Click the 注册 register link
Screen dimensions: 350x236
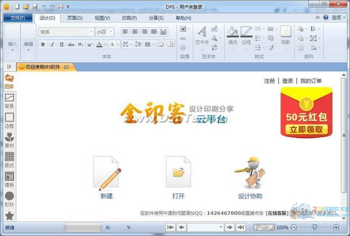click(269, 81)
